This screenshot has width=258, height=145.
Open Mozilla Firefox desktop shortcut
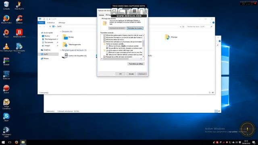click(6, 19)
